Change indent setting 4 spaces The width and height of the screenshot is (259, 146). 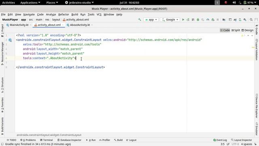tap(246, 144)
